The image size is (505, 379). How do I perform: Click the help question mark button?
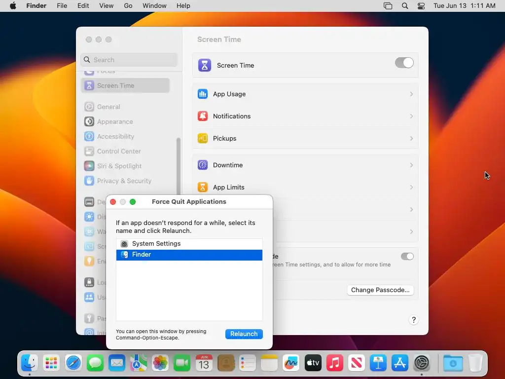414,320
